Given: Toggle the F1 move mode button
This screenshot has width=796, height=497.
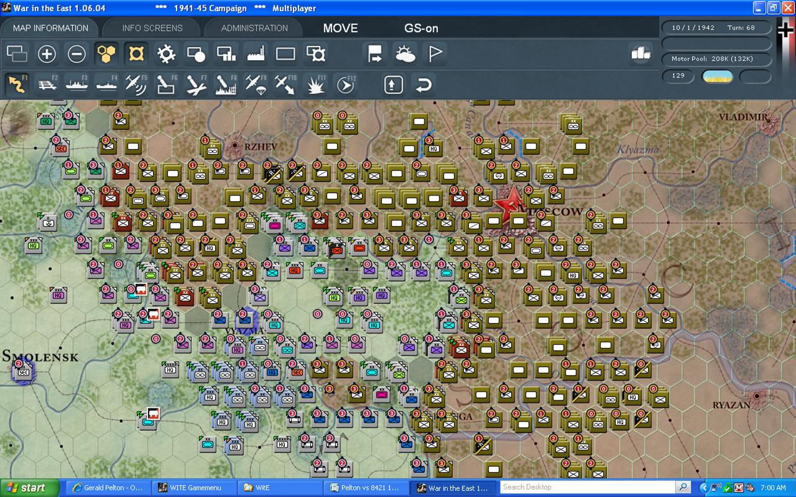Looking at the screenshot, I should coord(17,84).
